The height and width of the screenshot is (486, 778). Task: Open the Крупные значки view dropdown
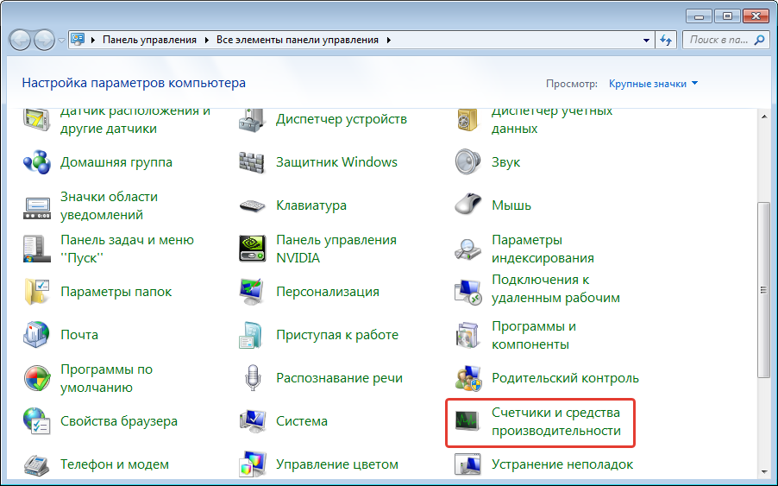tap(653, 84)
